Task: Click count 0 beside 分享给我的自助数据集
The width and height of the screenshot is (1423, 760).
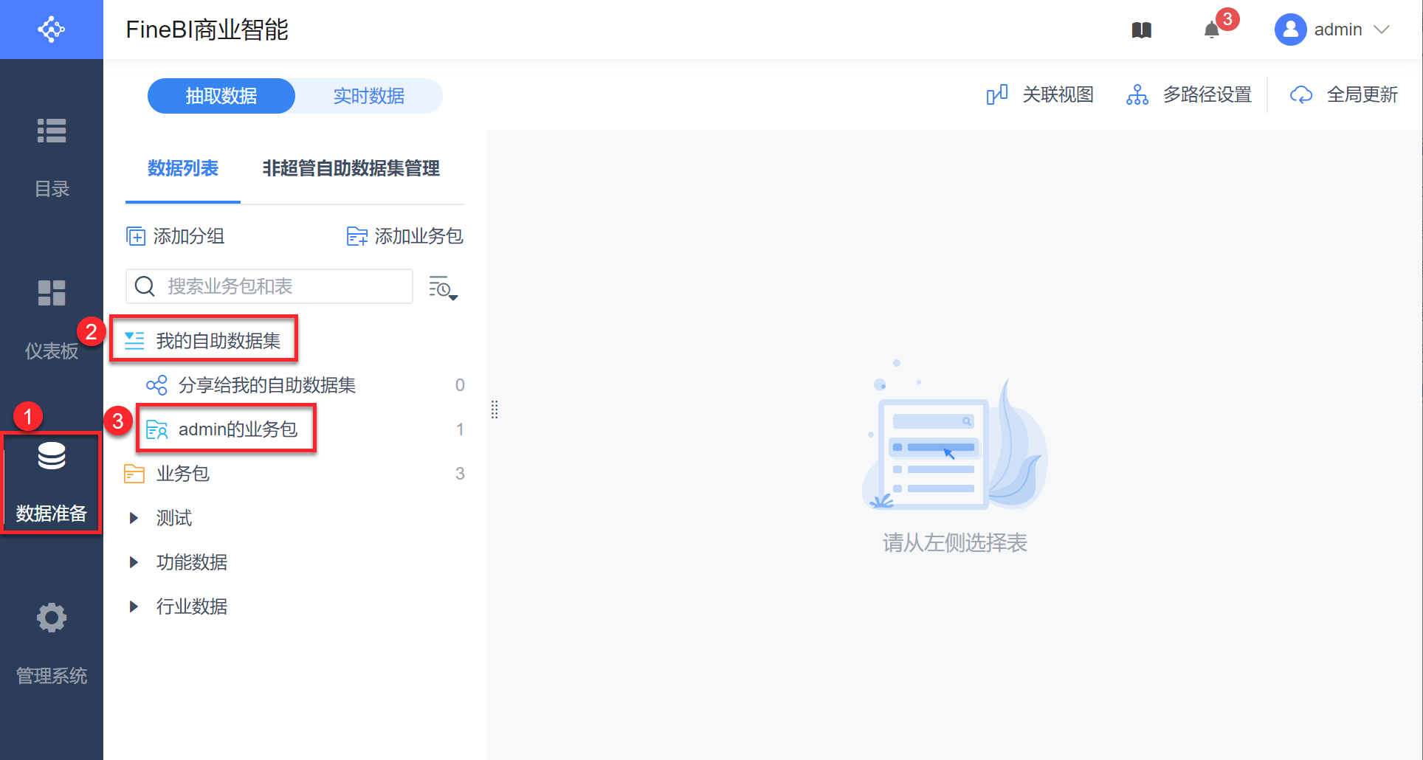Action: [460, 385]
